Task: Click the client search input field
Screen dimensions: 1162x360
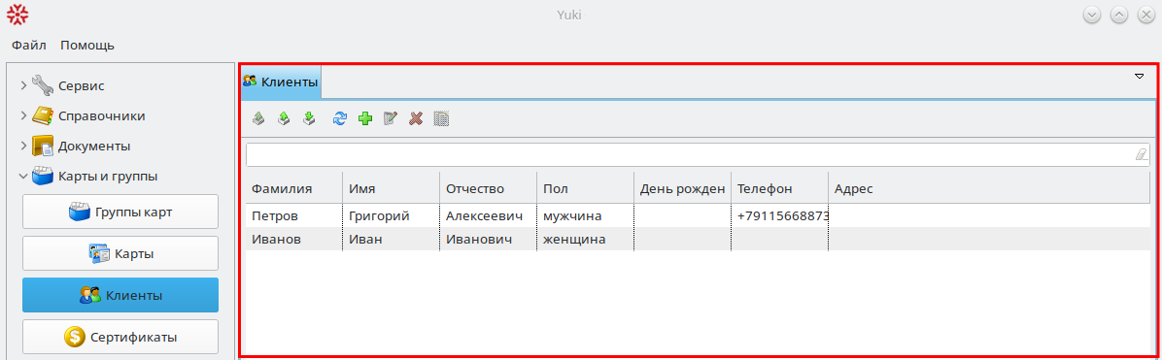Action: click(699, 154)
